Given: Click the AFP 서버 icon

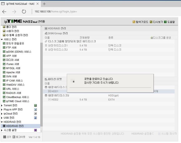Looking at the screenshot, I should pyautogui.click(x=4, y=56).
